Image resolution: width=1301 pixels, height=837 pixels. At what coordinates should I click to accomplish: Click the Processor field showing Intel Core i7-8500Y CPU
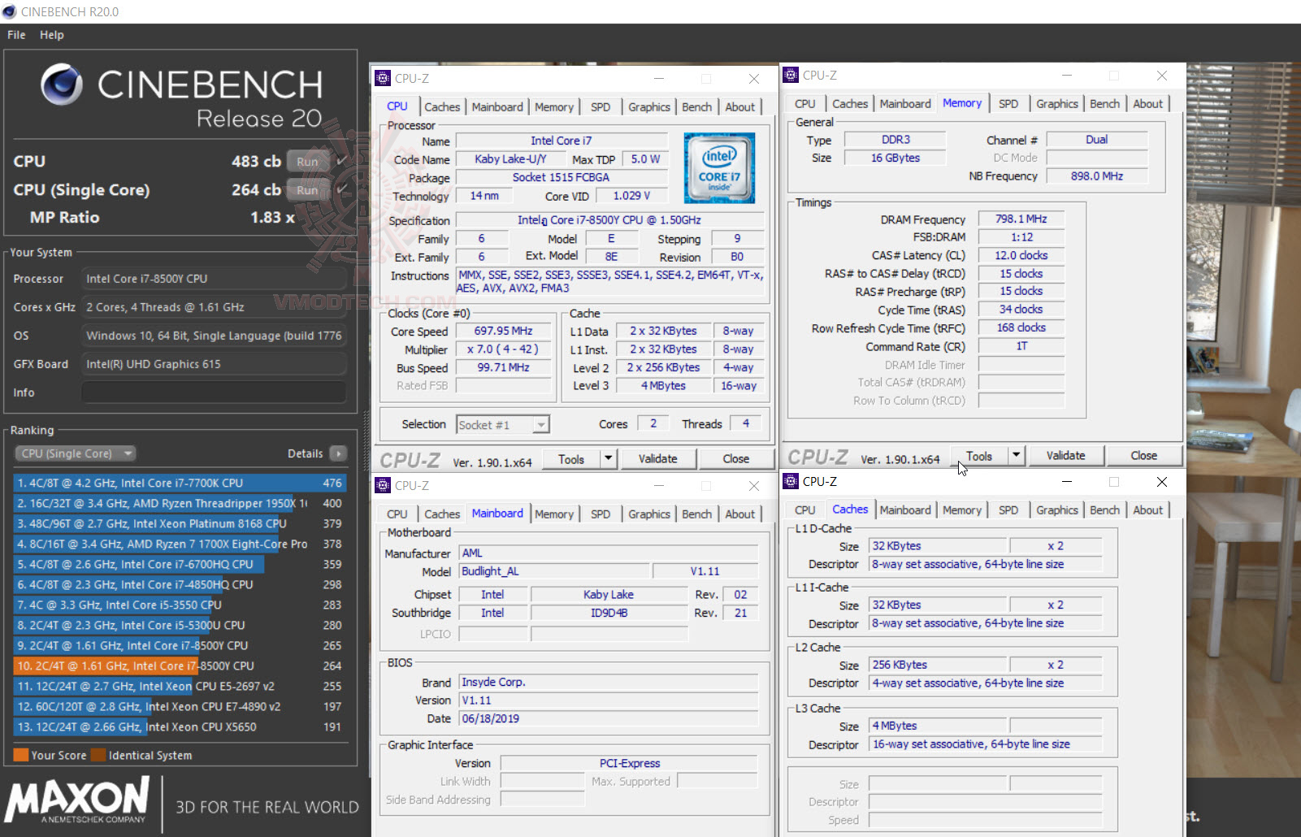tap(214, 279)
